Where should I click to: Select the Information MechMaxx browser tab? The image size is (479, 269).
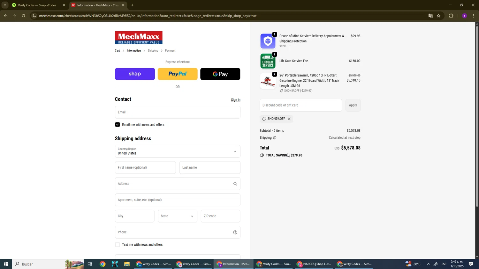[x=97, y=5]
